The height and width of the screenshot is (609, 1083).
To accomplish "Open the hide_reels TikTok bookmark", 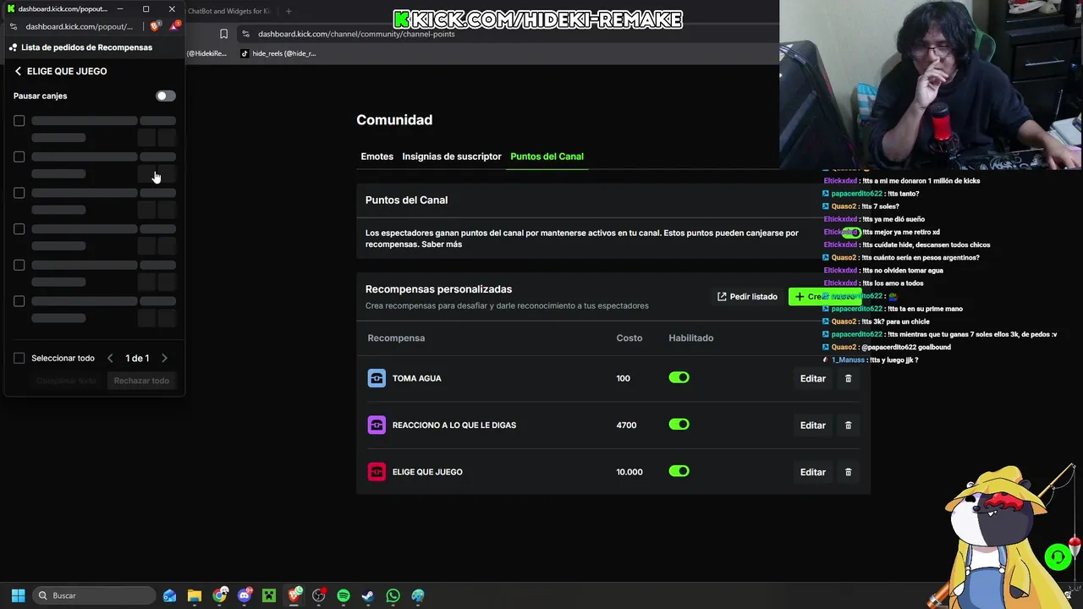I will click(278, 53).
